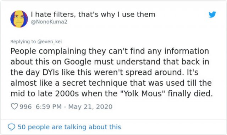The image size is (227, 135).
Task: Like the tweet with the heart icon
Action: 14,106
